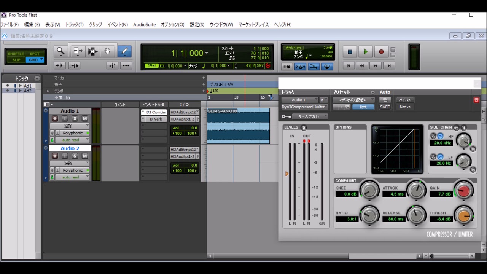Mute the Audio 2 track
The image size is (487, 274).
(x=84, y=156)
